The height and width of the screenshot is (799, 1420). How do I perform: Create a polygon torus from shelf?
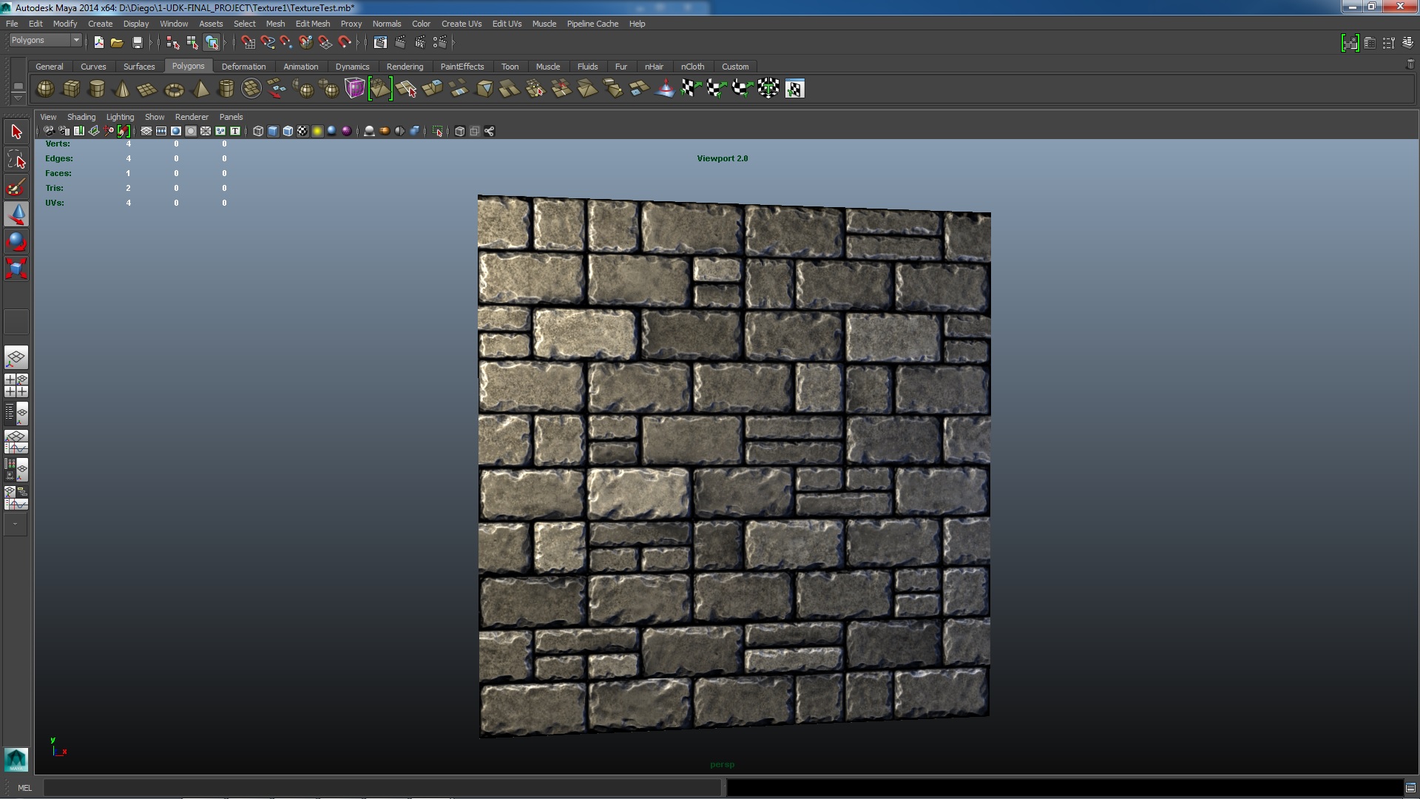tap(174, 90)
